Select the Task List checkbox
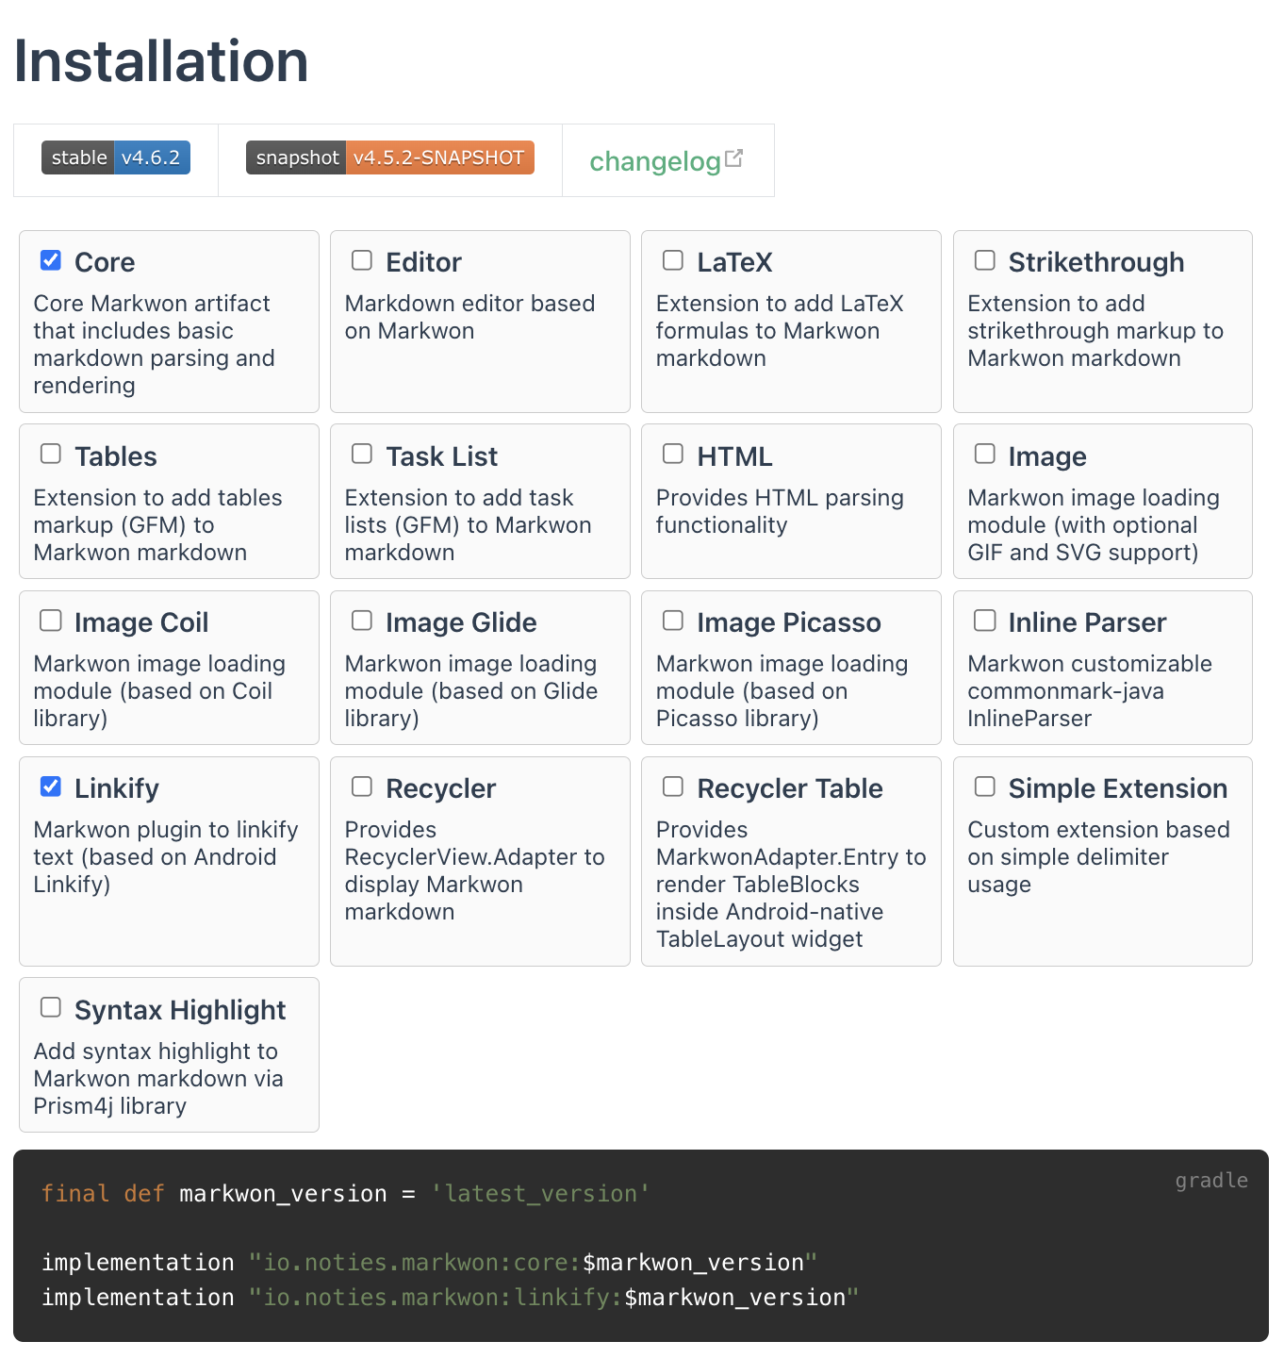The height and width of the screenshot is (1358, 1284). 362,455
